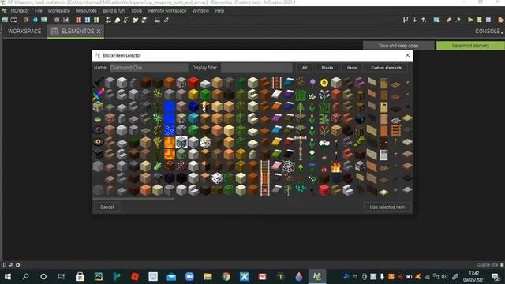Open the Build & run menu
The height and width of the screenshot is (284, 505).
(x=114, y=10)
